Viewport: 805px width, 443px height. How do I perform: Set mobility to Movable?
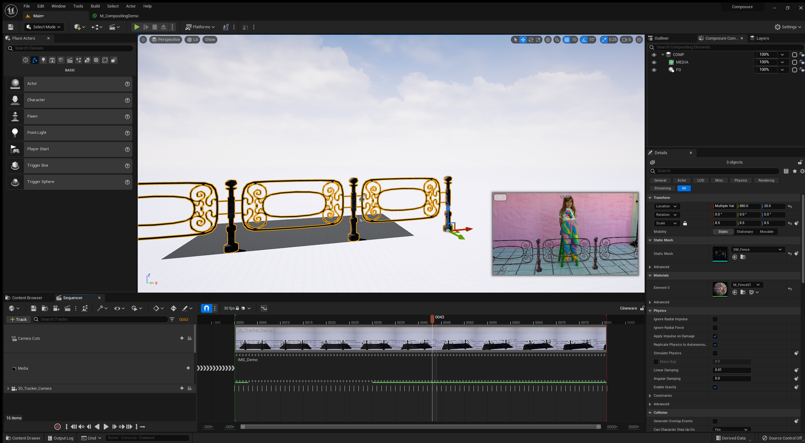(x=767, y=232)
